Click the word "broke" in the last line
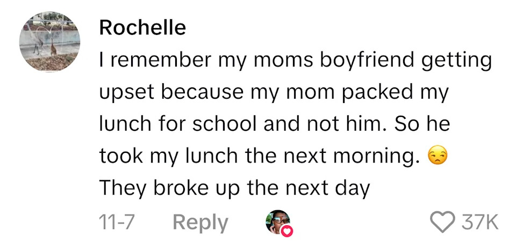 click(180, 189)
